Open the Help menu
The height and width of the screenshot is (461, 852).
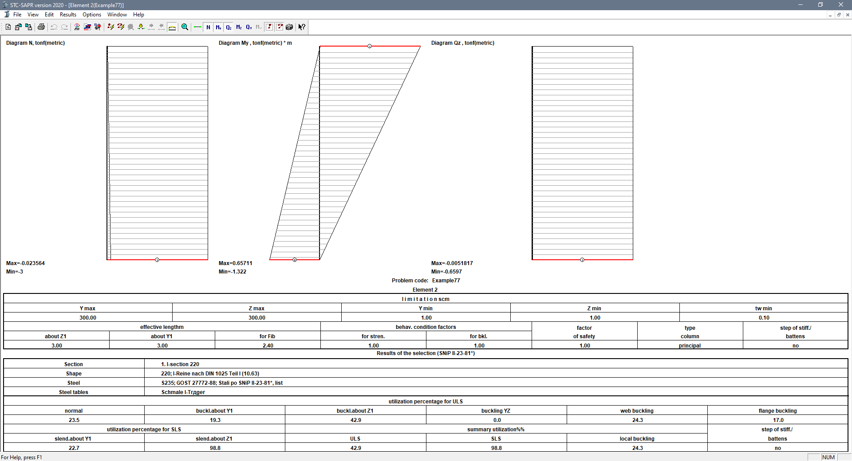138,15
